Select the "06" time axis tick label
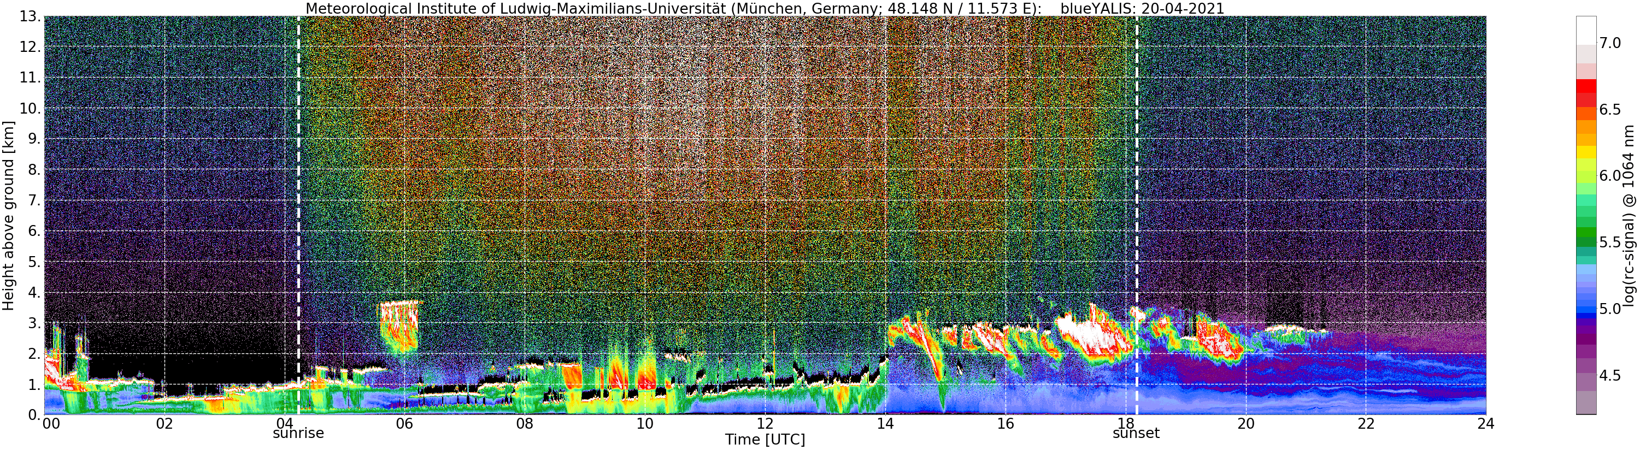 click(404, 424)
